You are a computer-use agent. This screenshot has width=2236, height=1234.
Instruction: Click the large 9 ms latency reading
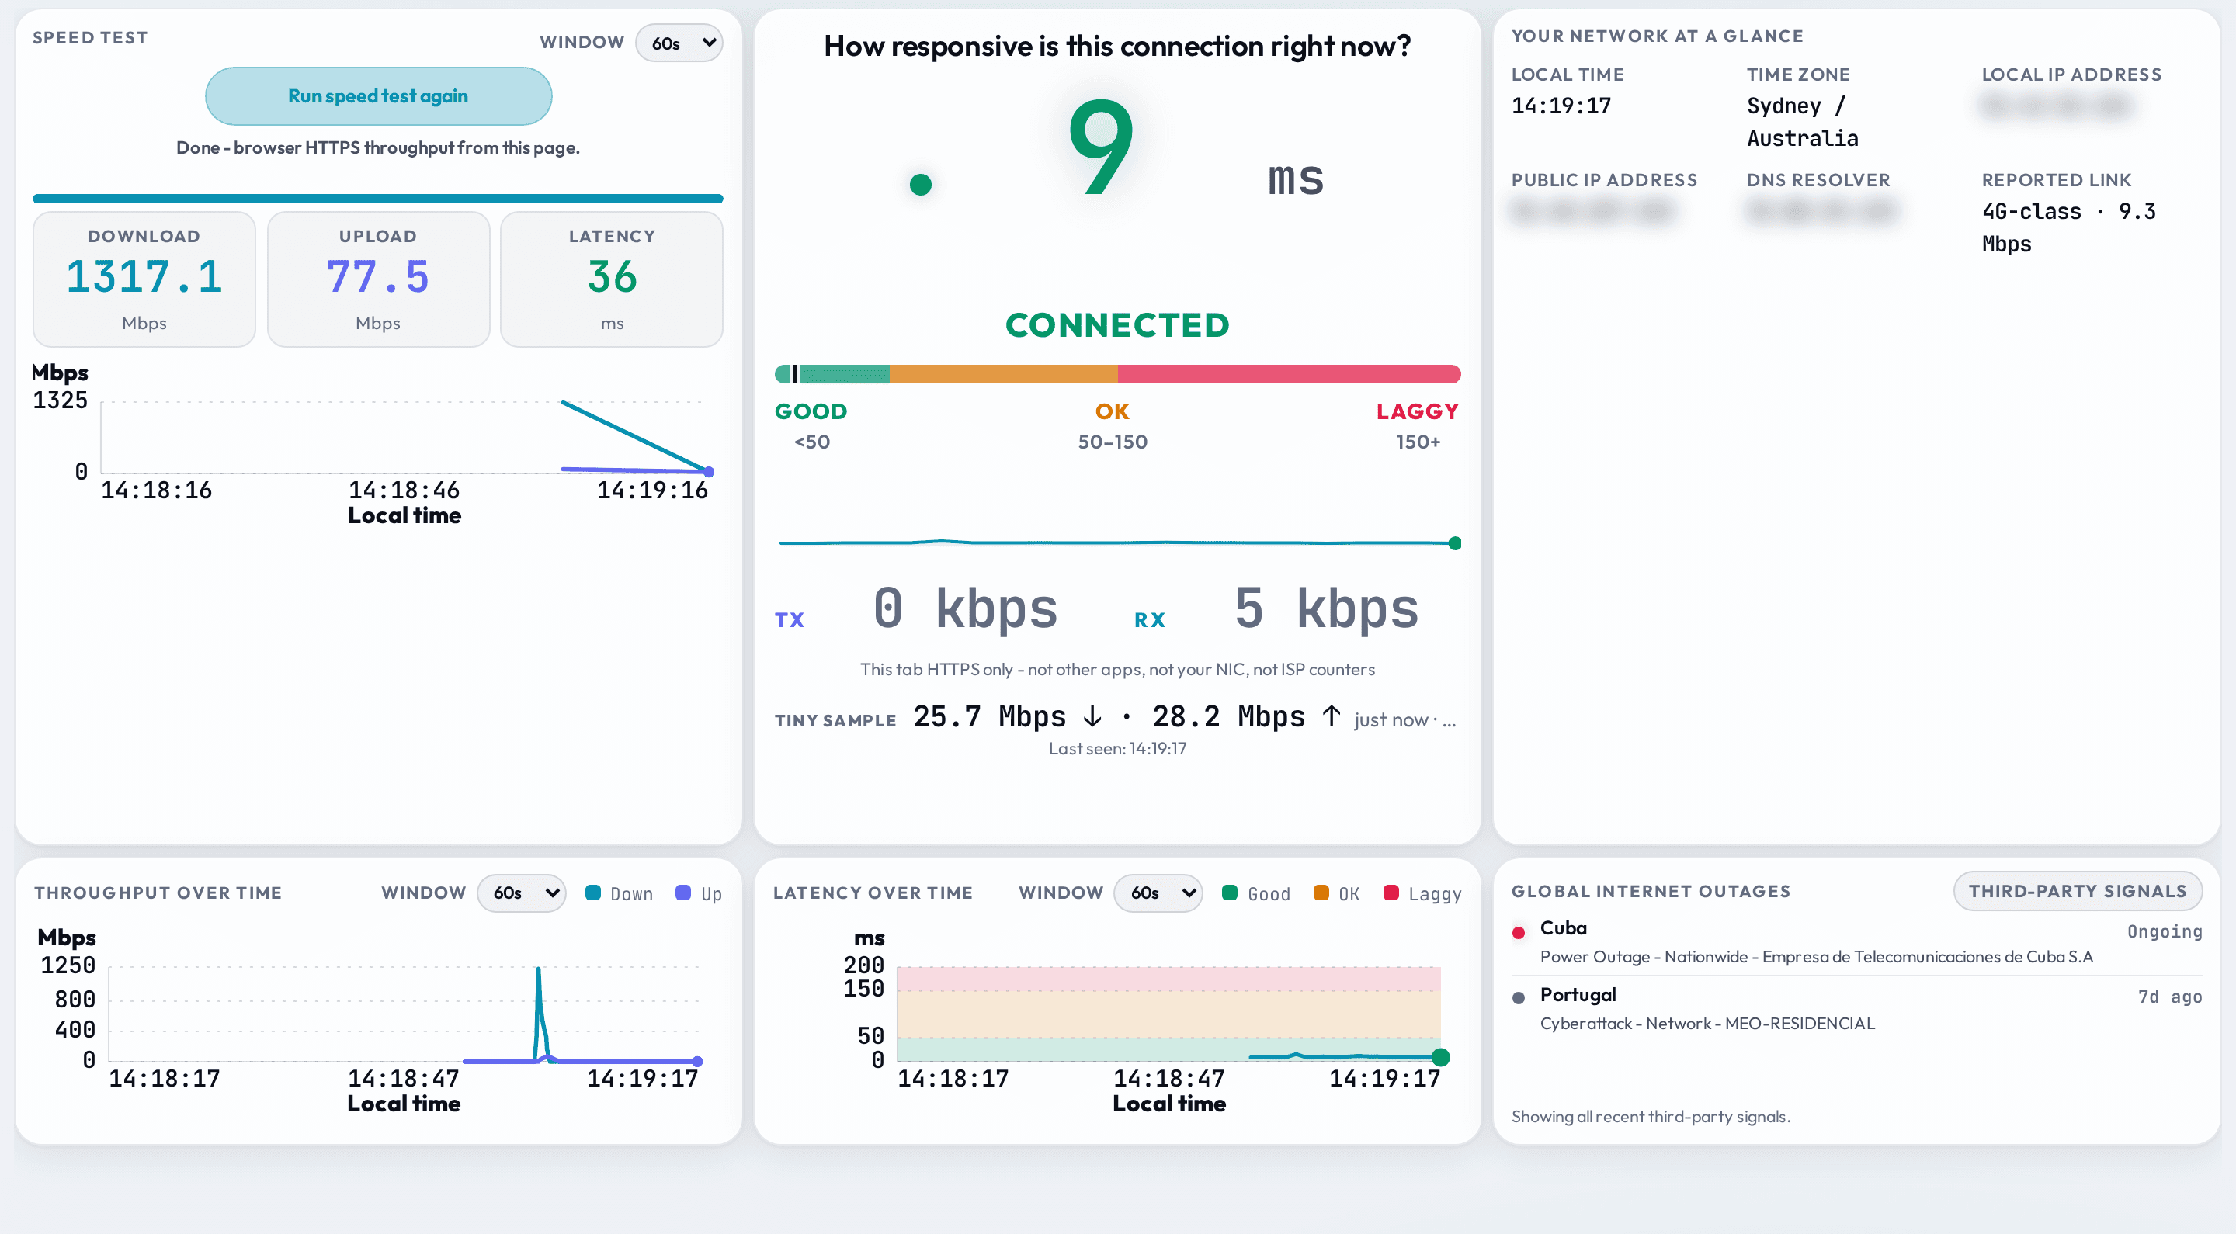coord(1102,146)
